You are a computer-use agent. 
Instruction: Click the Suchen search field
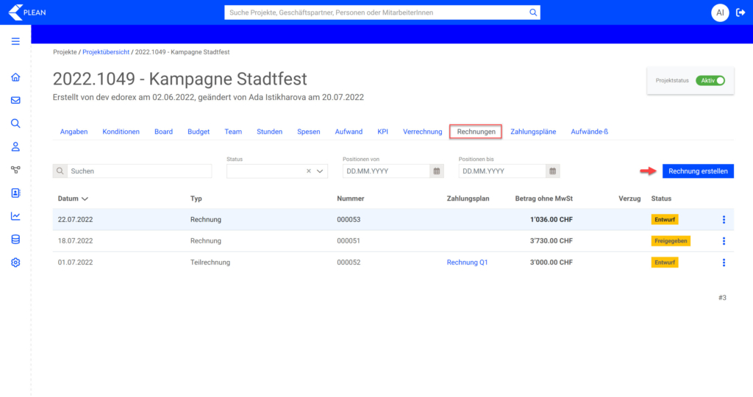pyautogui.click(x=139, y=171)
